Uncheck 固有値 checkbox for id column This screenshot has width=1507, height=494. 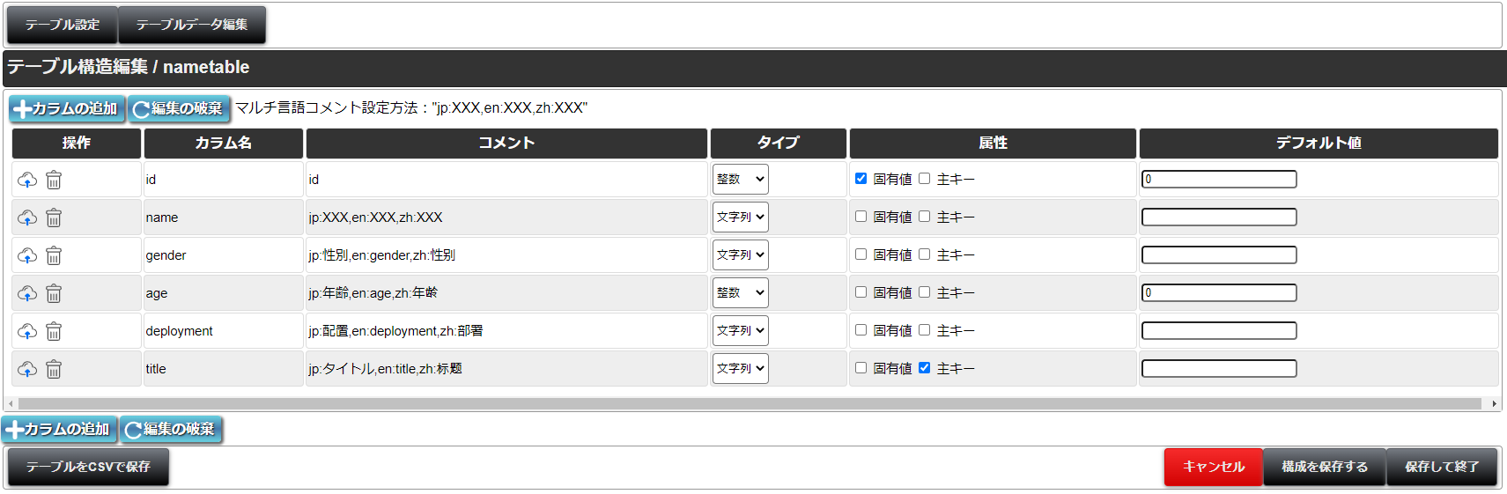861,178
